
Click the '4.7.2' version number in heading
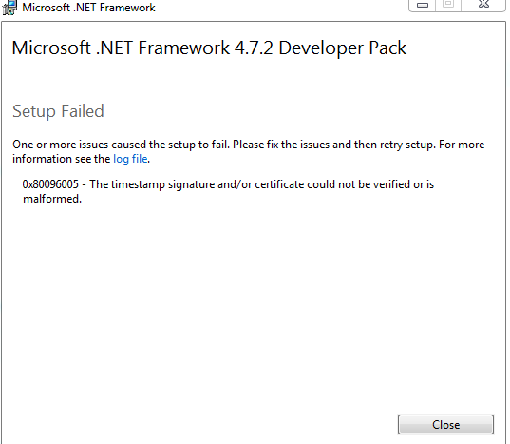[254, 48]
